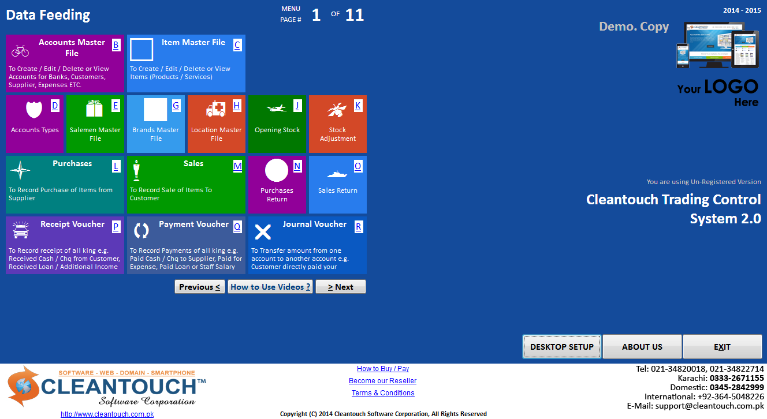This screenshot has height=419, width=767.
Task: Click the airplane icon on Opening Stock
Action: [x=276, y=108]
